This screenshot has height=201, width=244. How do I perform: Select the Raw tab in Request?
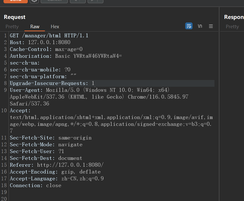[35, 26]
